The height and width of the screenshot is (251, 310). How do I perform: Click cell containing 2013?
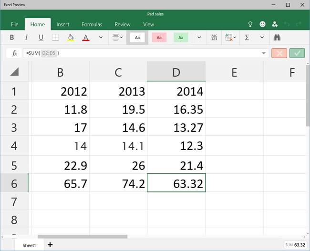(x=118, y=90)
